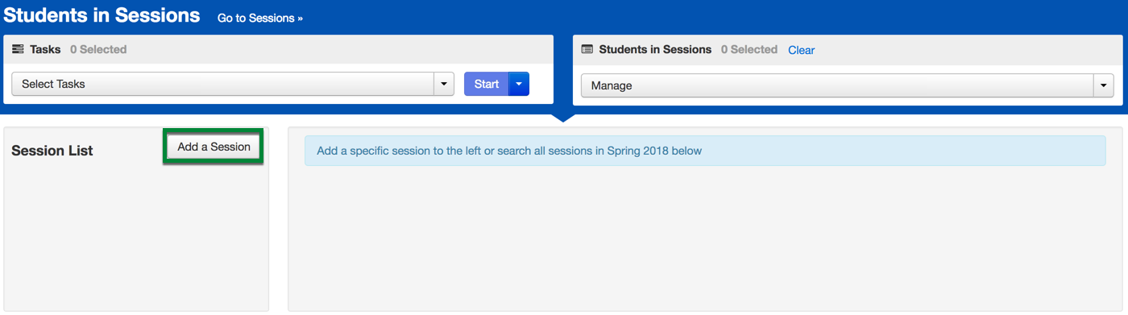Click the Students in Sessions page title

click(x=102, y=15)
